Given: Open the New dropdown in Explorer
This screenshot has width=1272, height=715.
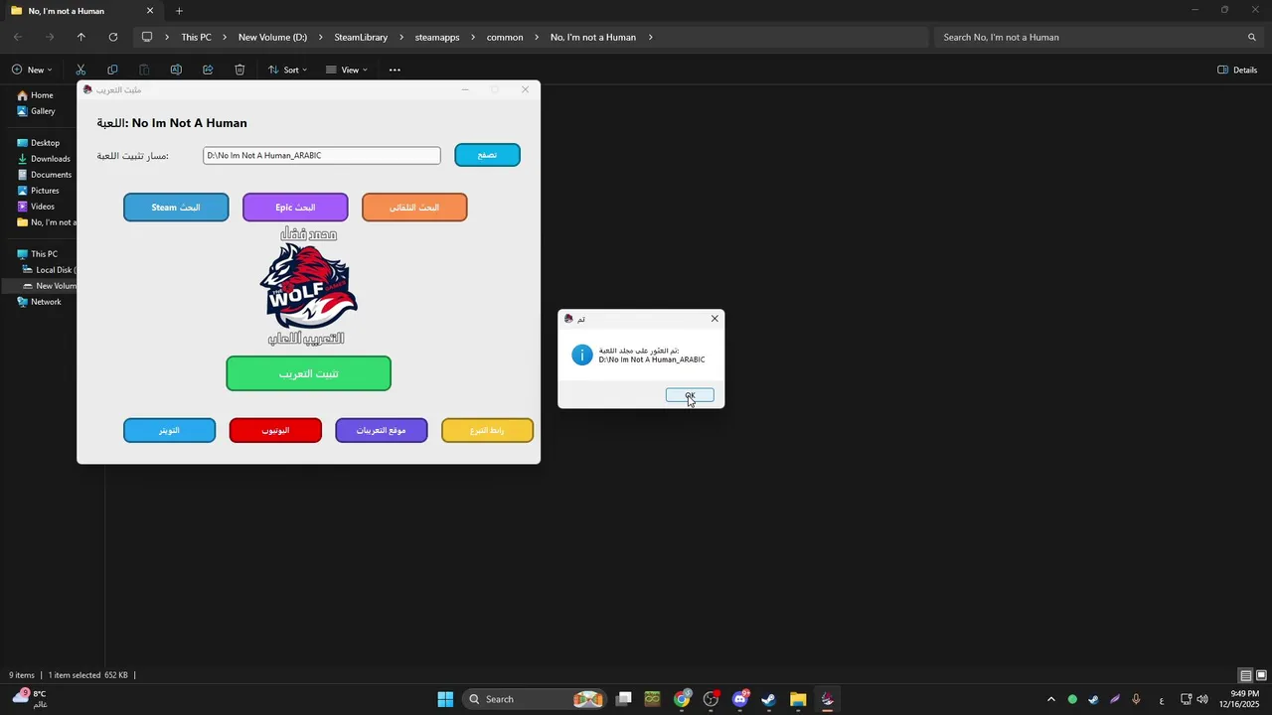Looking at the screenshot, I should pyautogui.click(x=32, y=70).
